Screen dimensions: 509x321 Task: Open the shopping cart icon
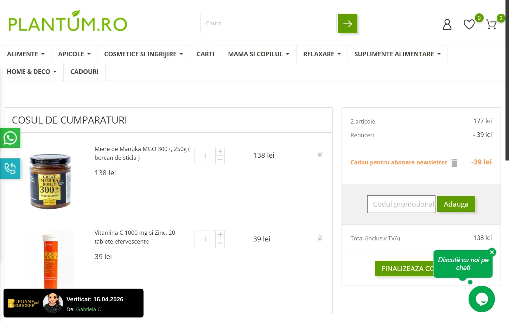491,24
